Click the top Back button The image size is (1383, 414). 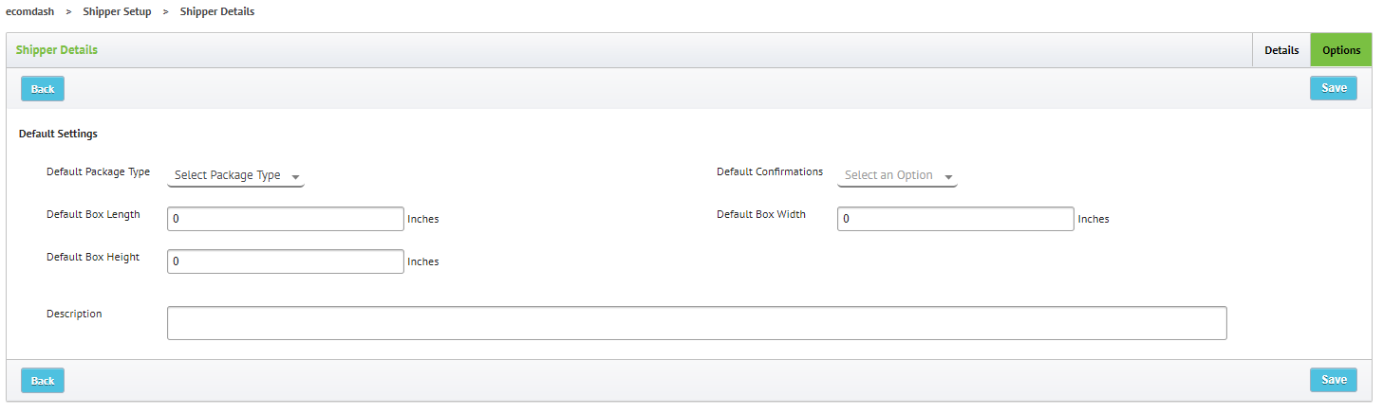point(43,89)
